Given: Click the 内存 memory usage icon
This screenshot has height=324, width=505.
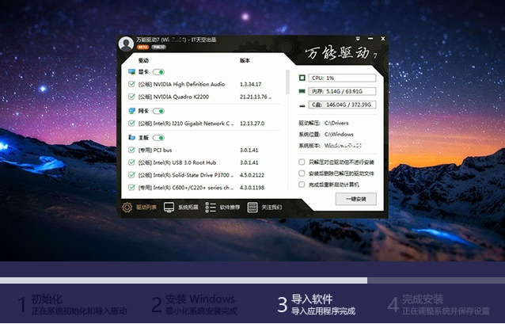Looking at the screenshot, I should click(x=302, y=91).
